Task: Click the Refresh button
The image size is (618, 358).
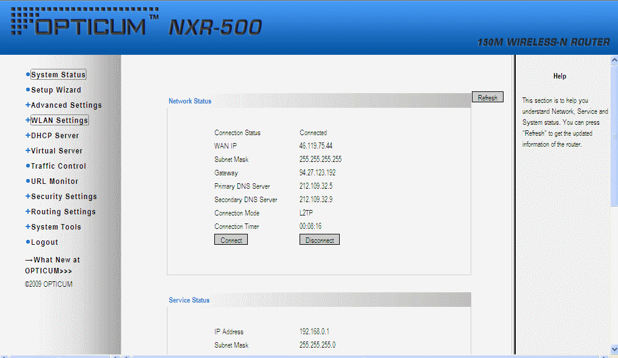Action: click(x=488, y=97)
